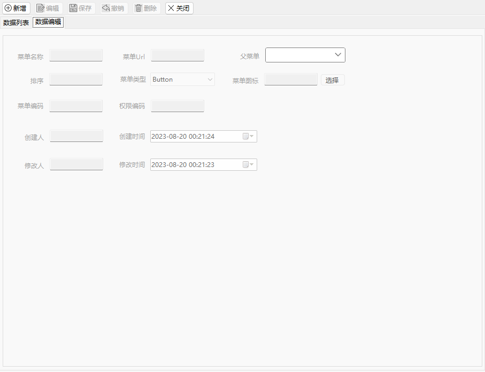Click the 关闭 X icon in the toolbar

click(x=171, y=8)
